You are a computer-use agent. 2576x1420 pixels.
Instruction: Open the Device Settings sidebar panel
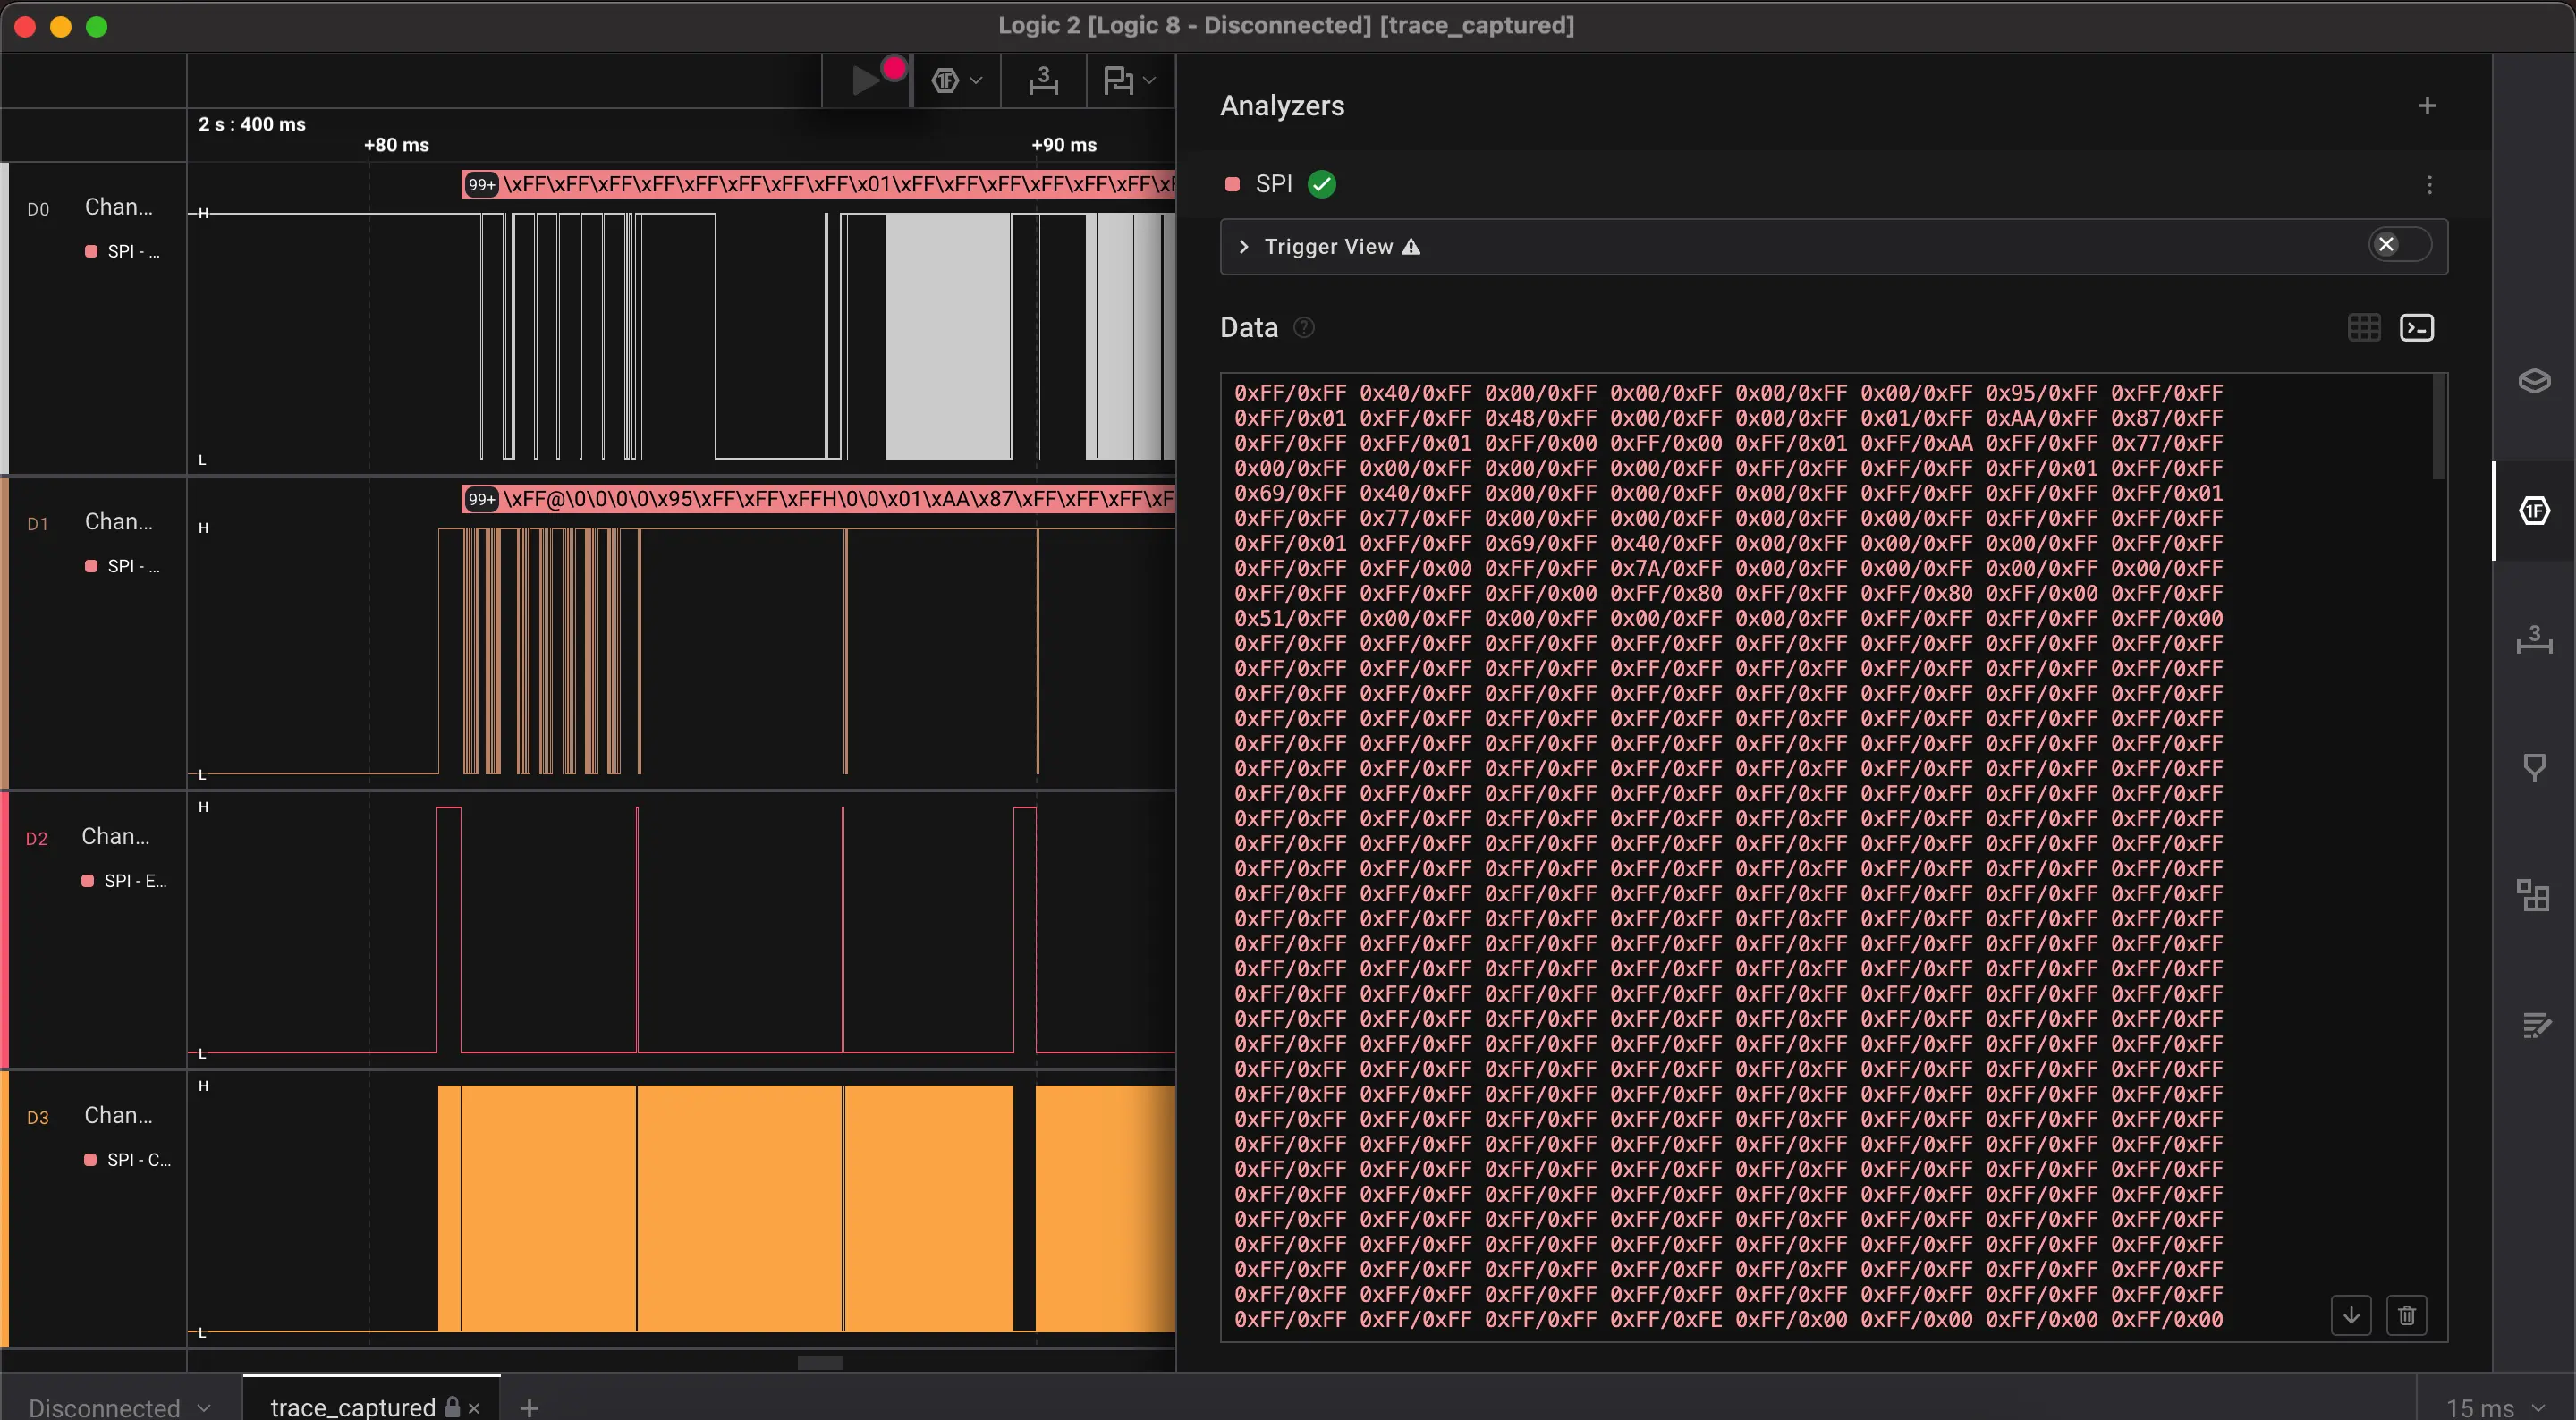tap(2534, 381)
